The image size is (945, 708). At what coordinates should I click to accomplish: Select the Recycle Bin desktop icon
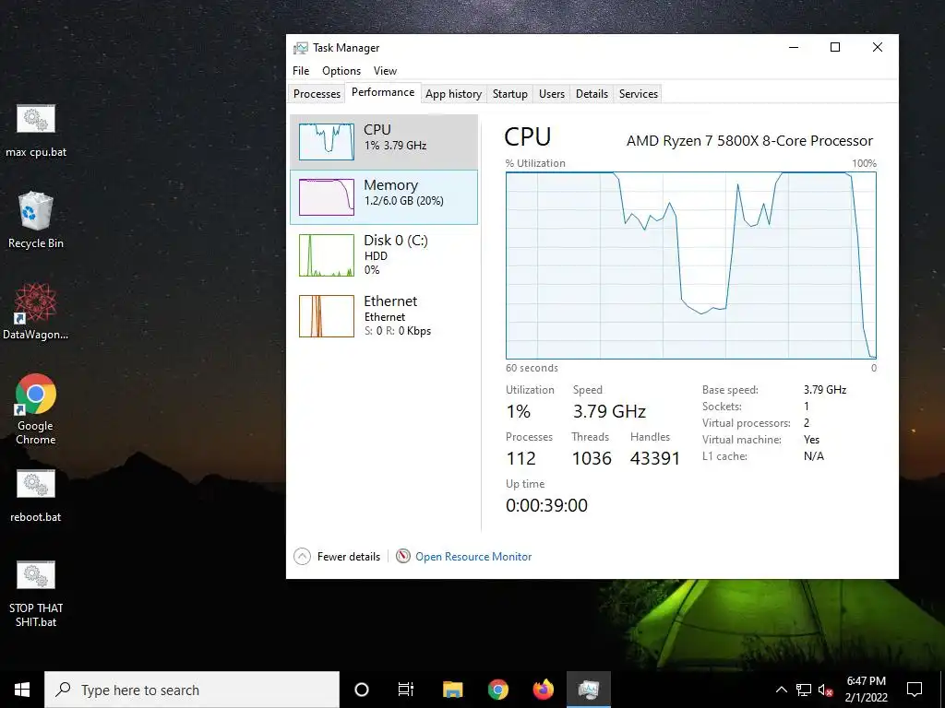click(x=36, y=219)
